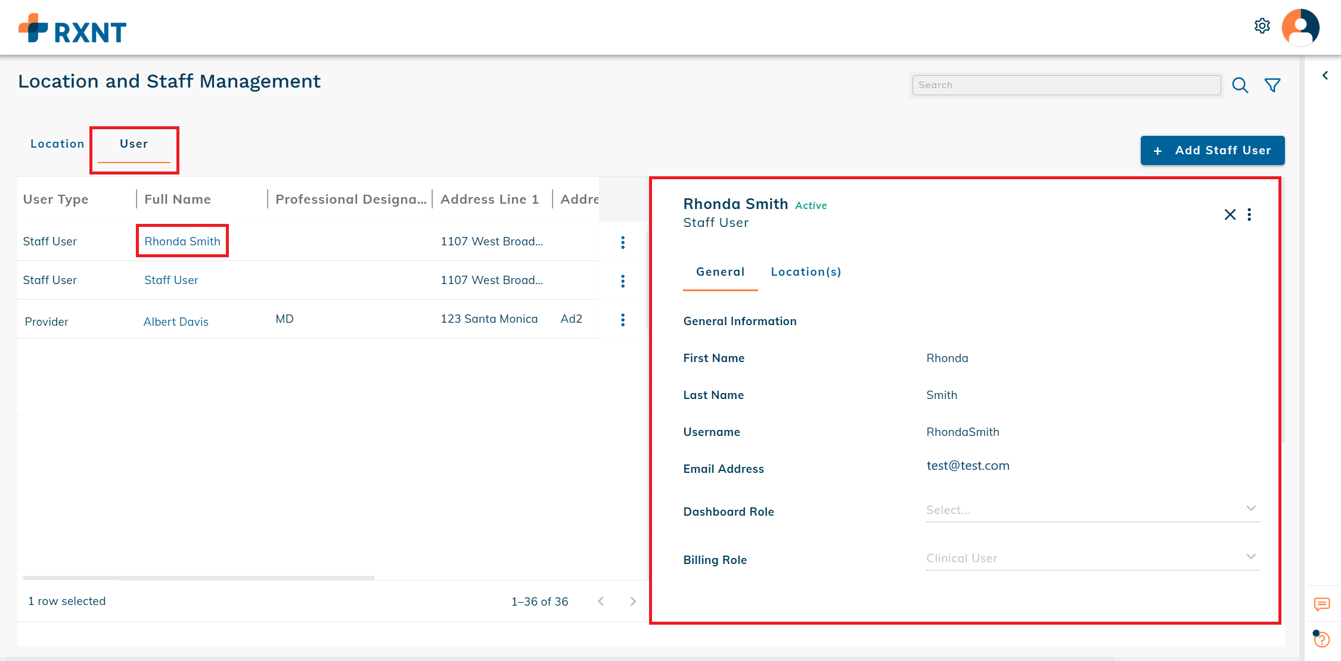
Task: Close the Rhonda Smith details panel
Action: click(1230, 214)
